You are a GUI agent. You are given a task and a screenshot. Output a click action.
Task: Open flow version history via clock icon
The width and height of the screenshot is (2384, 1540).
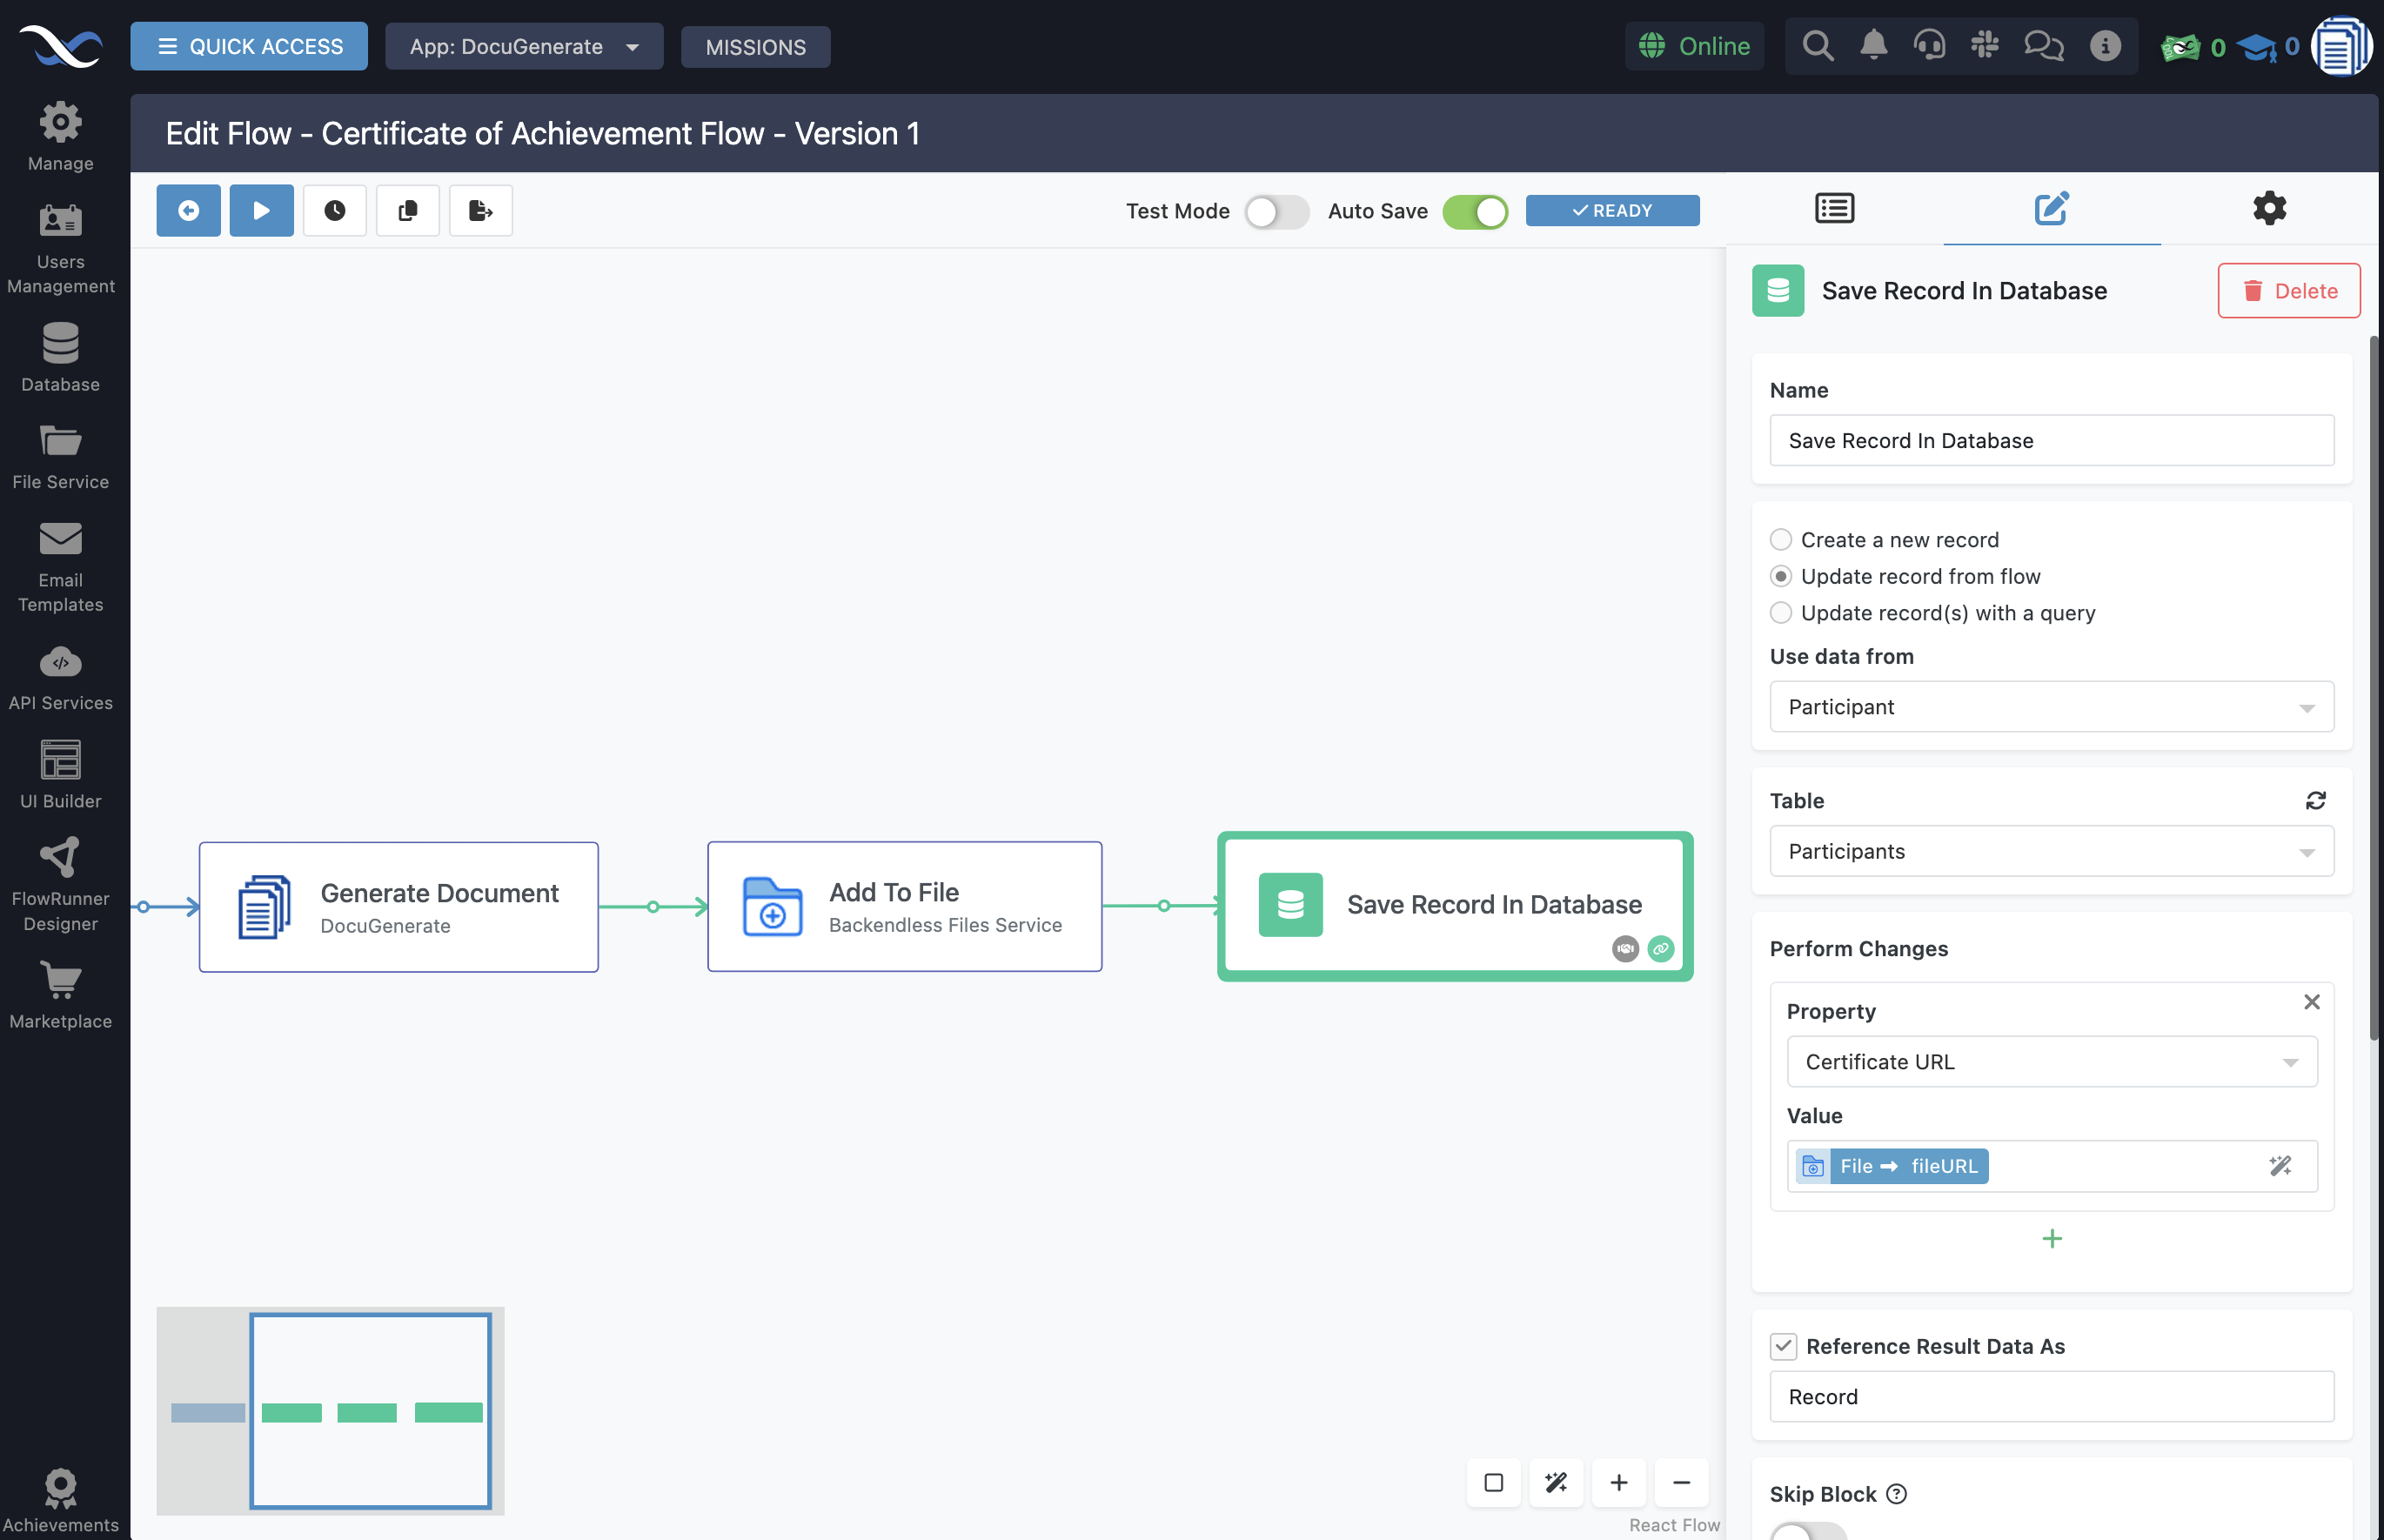point(334,210)
